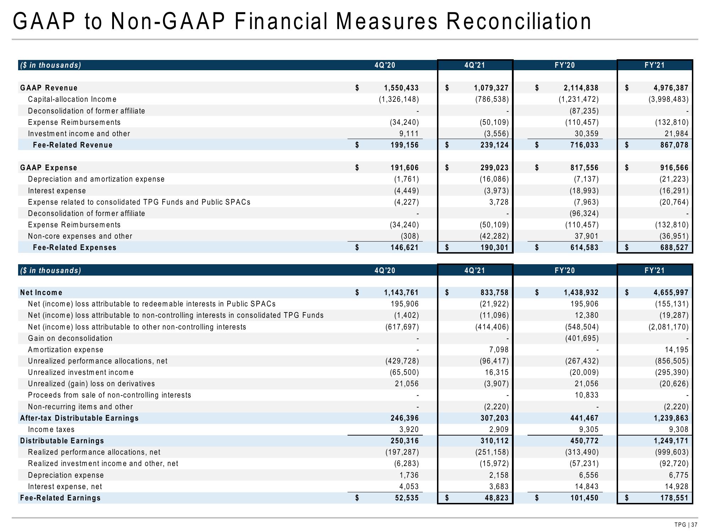Select the GAAP Revenue value 1,550,433
710x532 pixels.
(402, 88)
